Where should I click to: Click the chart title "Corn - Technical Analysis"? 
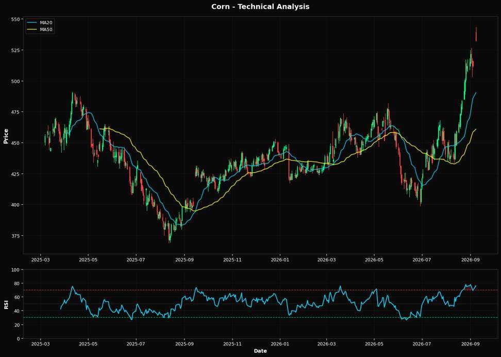[260, 7]
